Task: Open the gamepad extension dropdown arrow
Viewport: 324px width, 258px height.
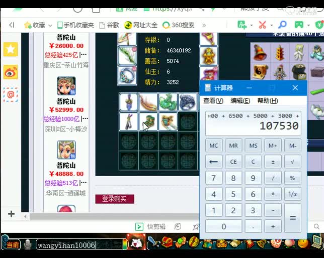Action: pos(308,26)
